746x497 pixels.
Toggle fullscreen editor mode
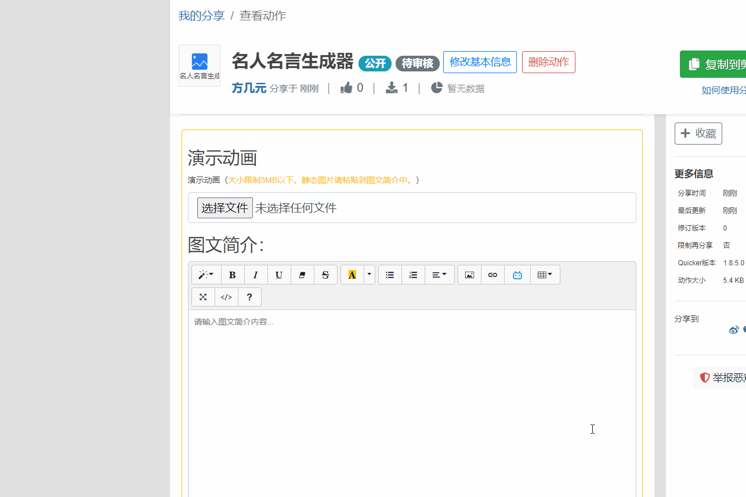click(203, 297)
